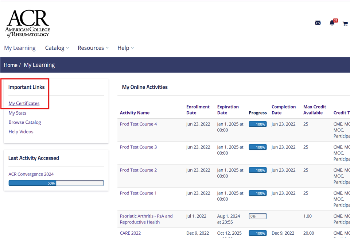Go to Home in the breadcrumb

coord(11,65)
